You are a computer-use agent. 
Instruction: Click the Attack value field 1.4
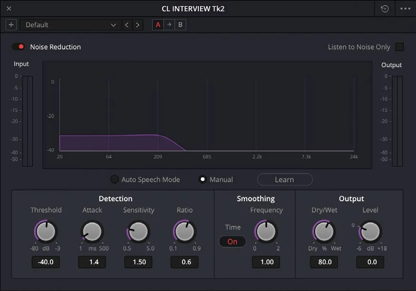point(92,262)
